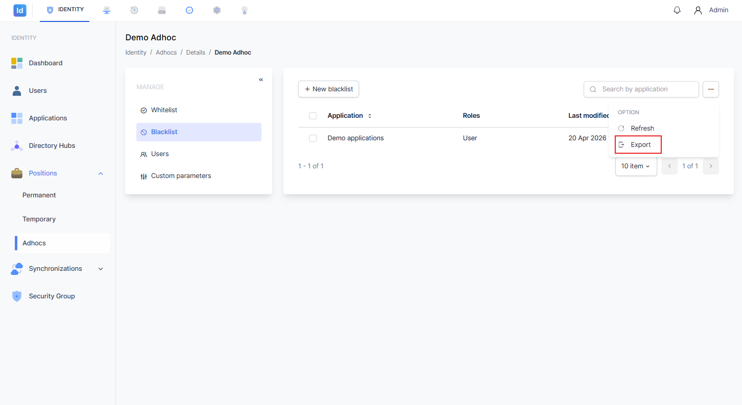
Task: Click the New blacklist button
Action: (x=328, y=89)
